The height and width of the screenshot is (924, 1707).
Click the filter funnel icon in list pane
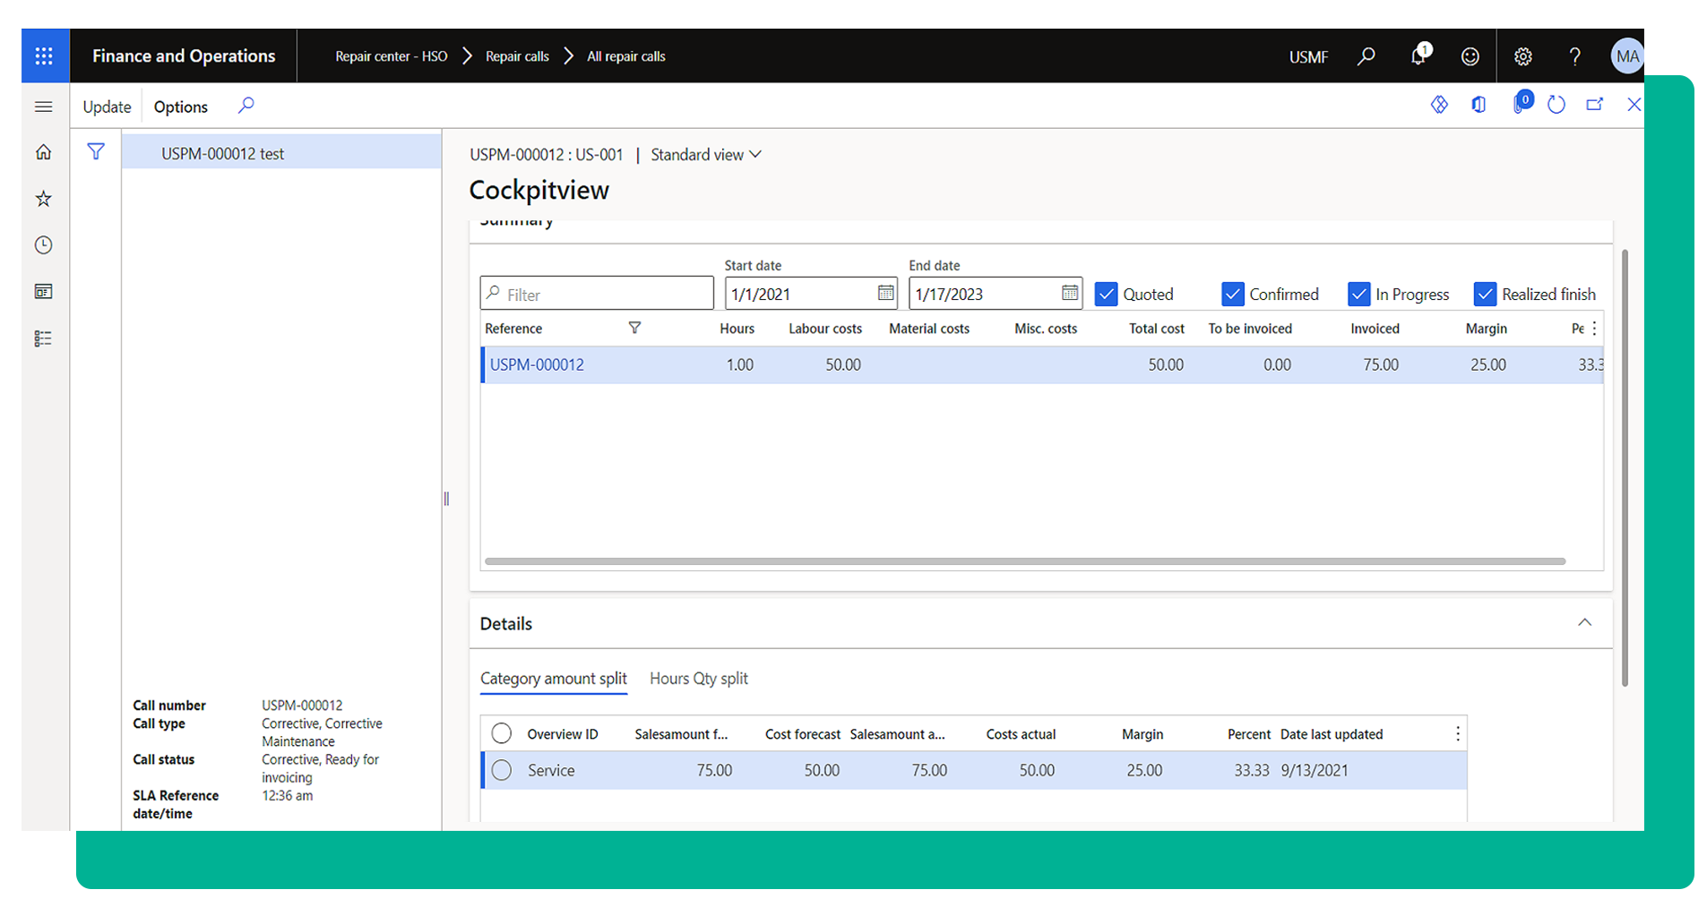point(96,152)
